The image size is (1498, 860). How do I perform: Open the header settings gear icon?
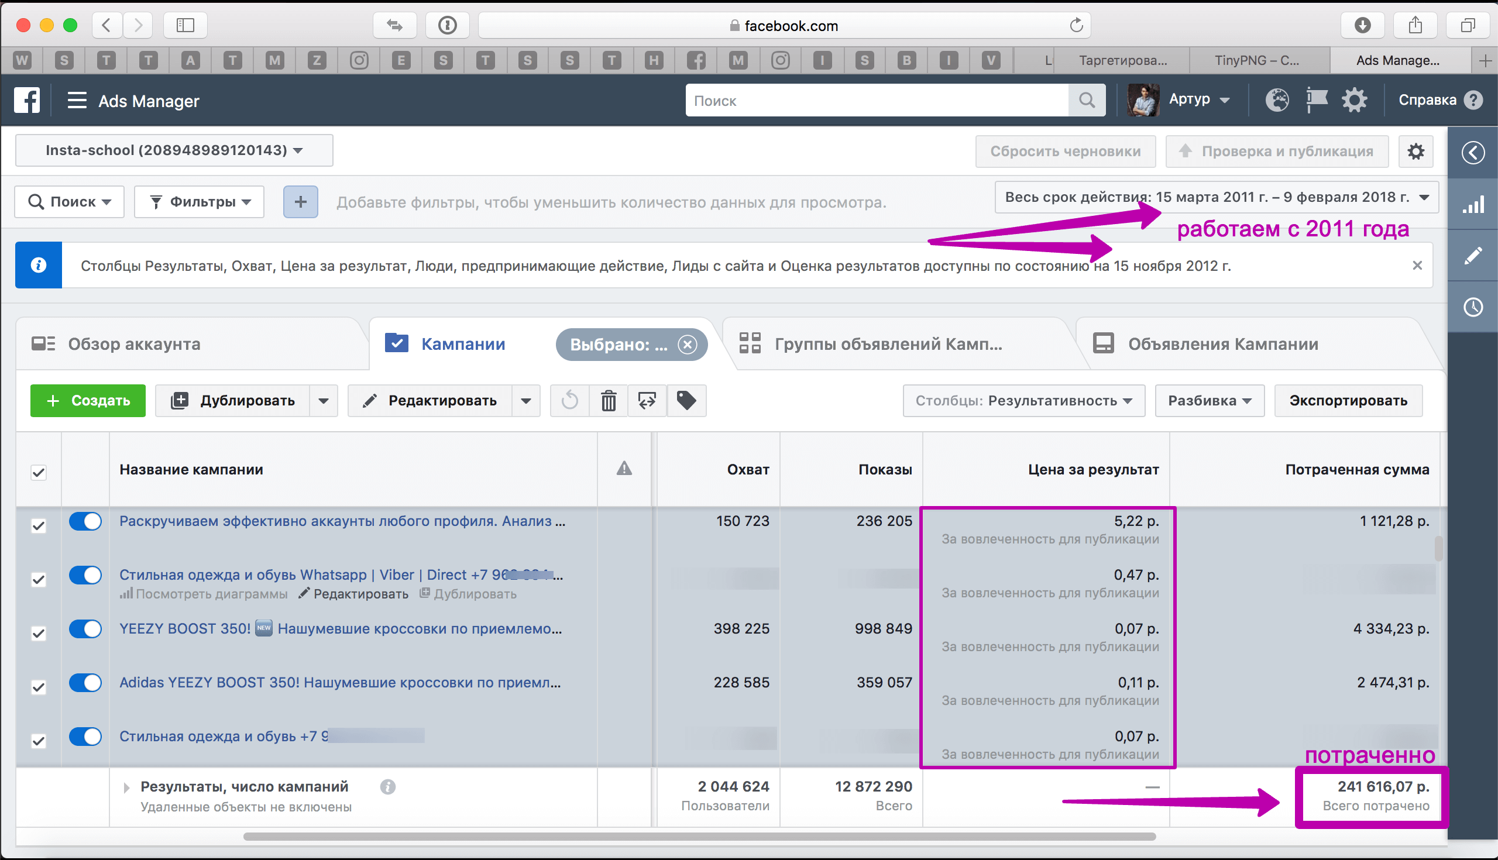point(1355,100)
